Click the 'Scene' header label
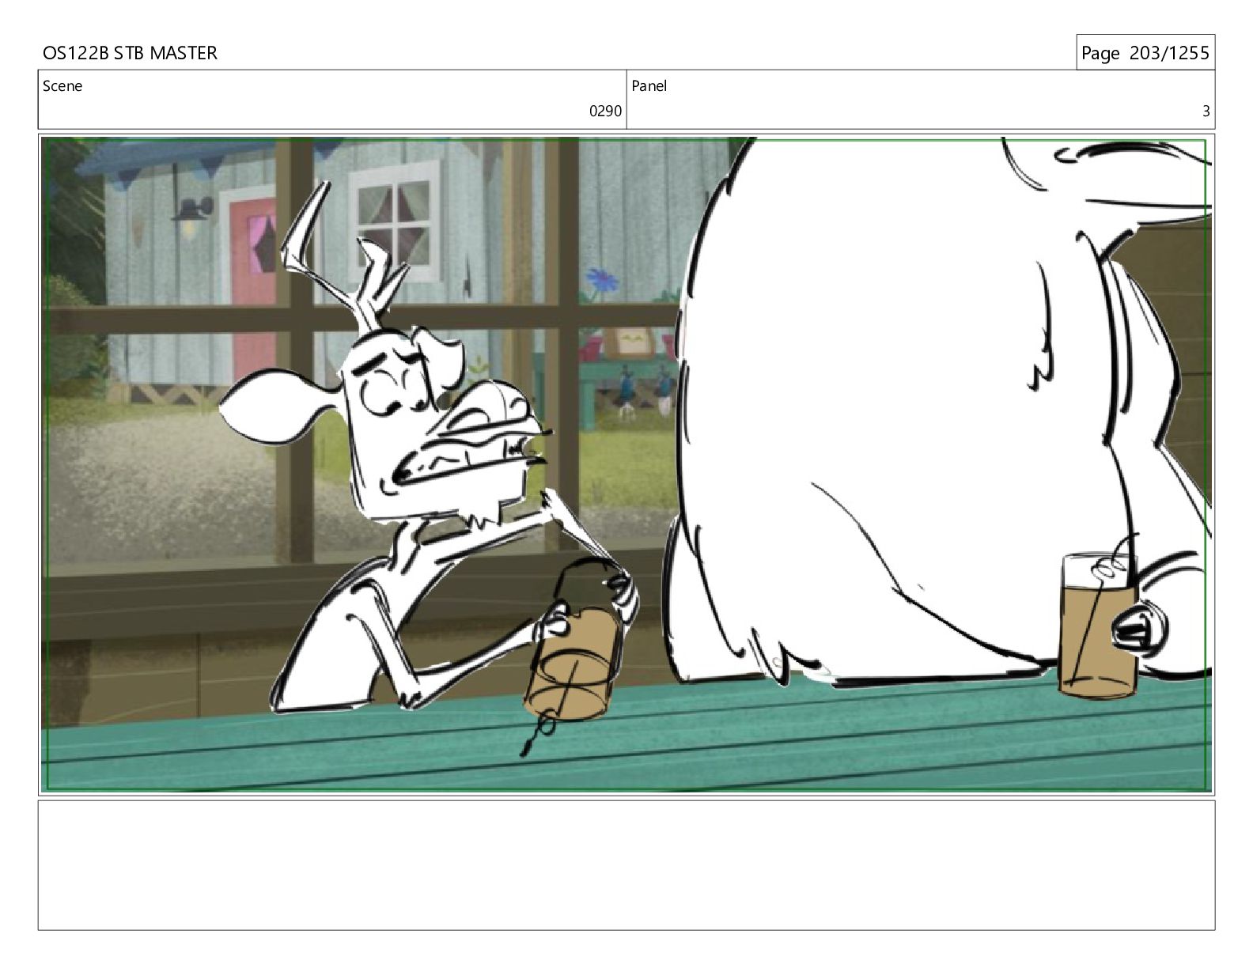Image resolution: width=1253 pixels, height=968 pixels. tap(62, 86)
